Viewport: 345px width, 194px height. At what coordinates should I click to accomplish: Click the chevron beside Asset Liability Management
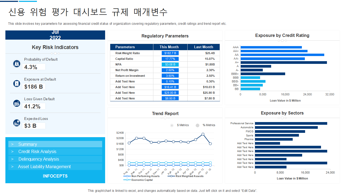[12, 167]
